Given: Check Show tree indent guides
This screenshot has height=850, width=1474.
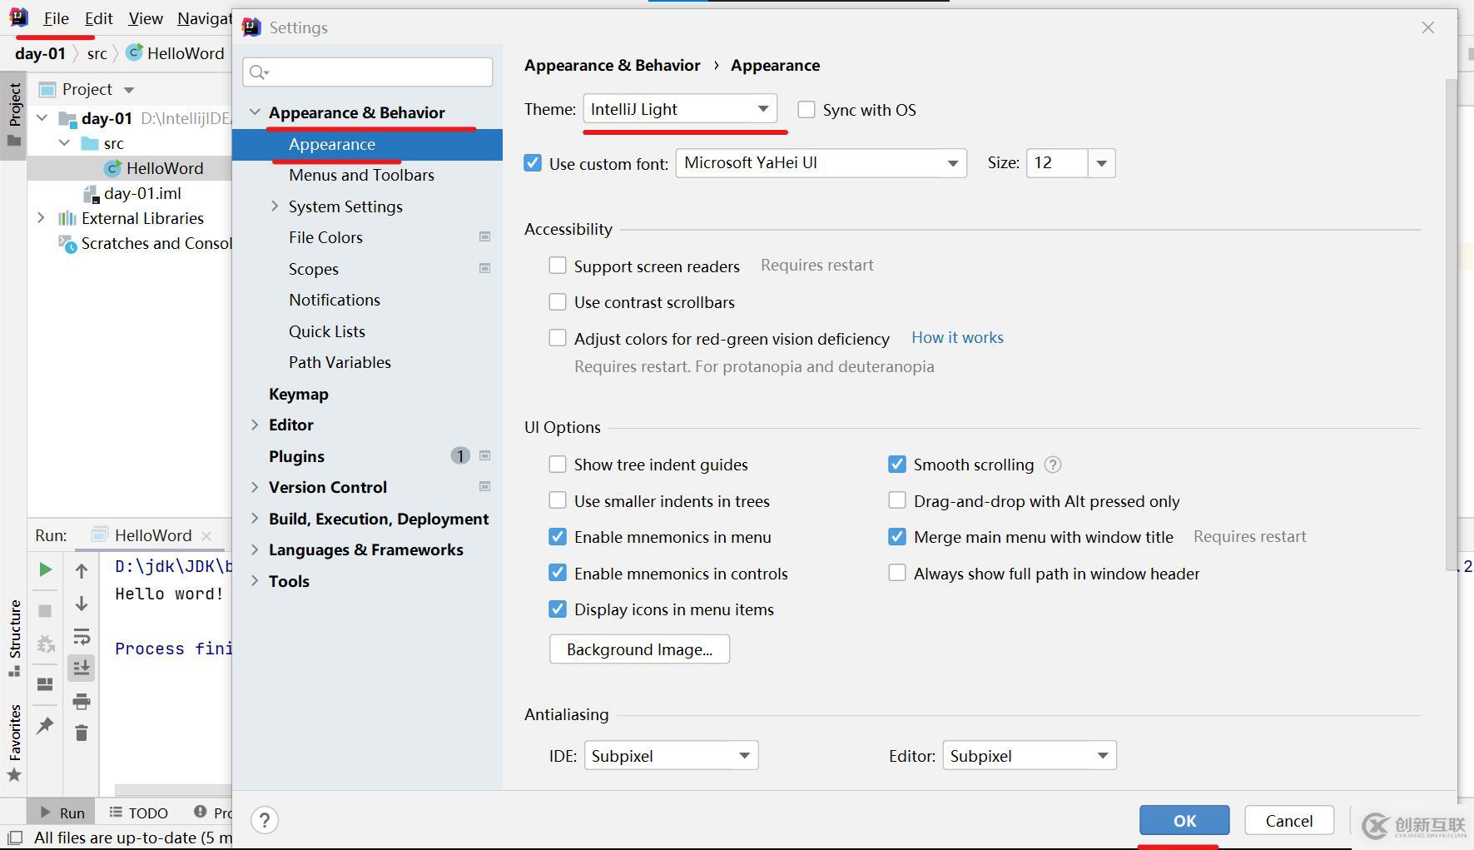Looking at the screenshot, I should (x=558, y=465).
